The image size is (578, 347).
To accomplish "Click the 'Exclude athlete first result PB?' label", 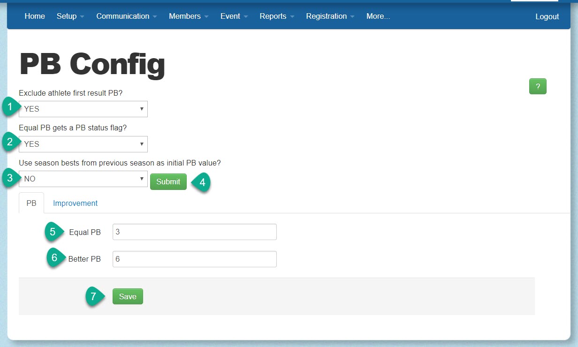I will point(70,93).
